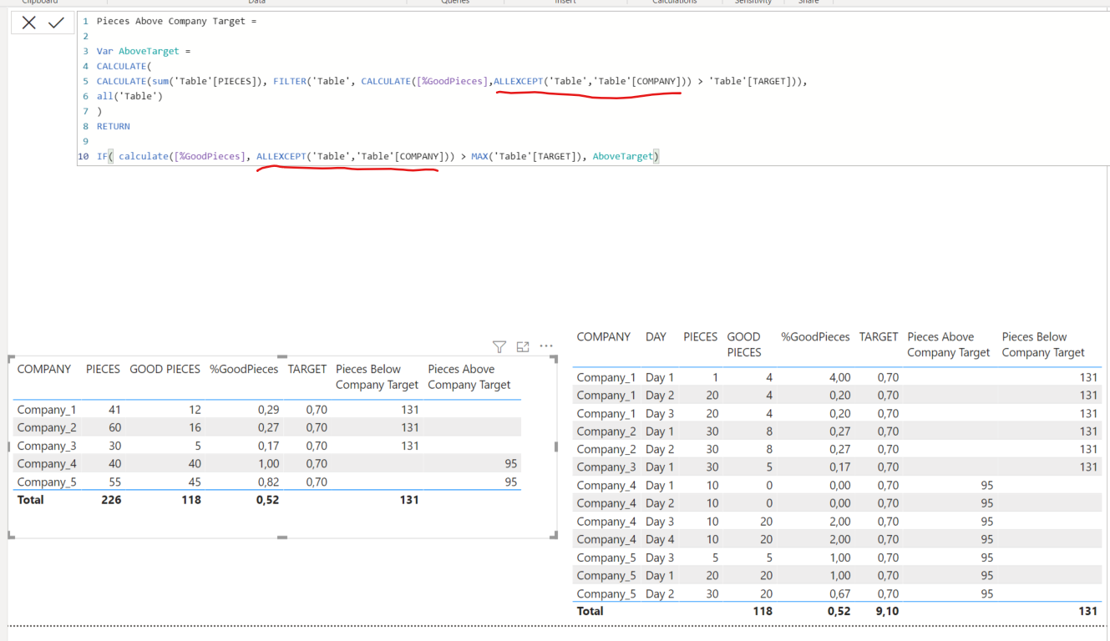Click the Total label in the summary table
The image size is (1110, 641).
[30, 500]
